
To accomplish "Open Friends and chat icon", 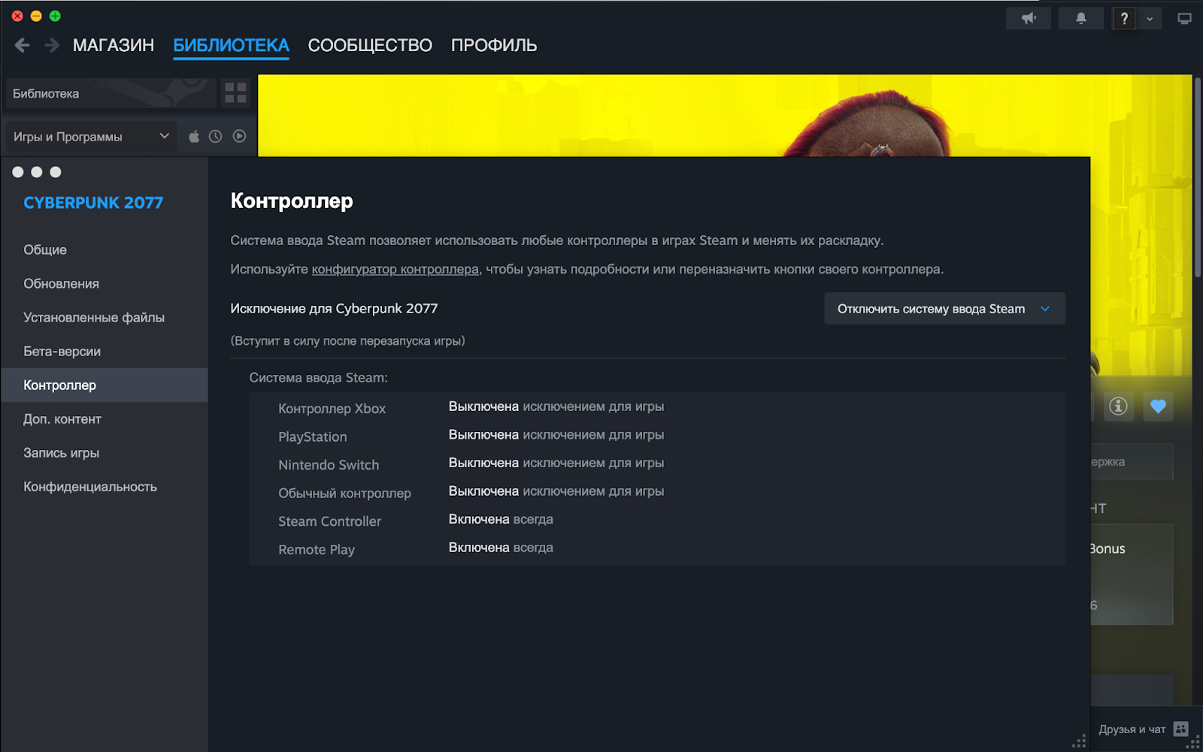I will tap(1181, 729).
